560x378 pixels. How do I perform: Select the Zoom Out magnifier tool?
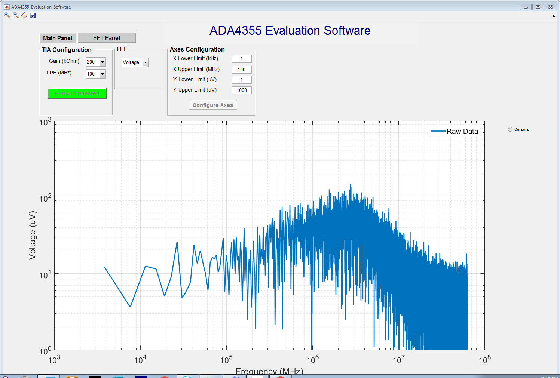tap(16, 15)
